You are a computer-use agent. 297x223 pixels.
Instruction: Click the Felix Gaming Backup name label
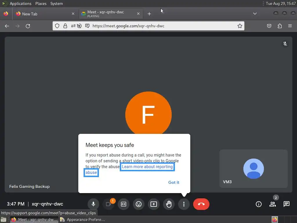click(29, 187)
